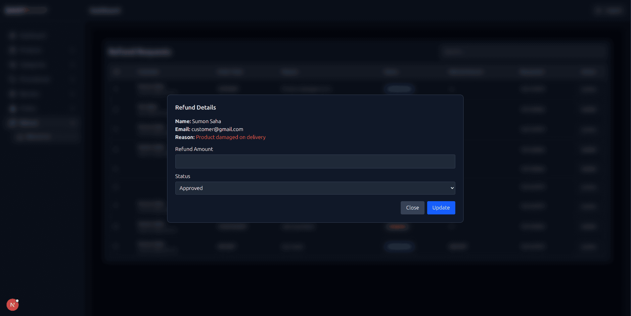Screen dimensions: 631x316
Task: Click the customer@gmail.com email text
Action: click(217, 129)
